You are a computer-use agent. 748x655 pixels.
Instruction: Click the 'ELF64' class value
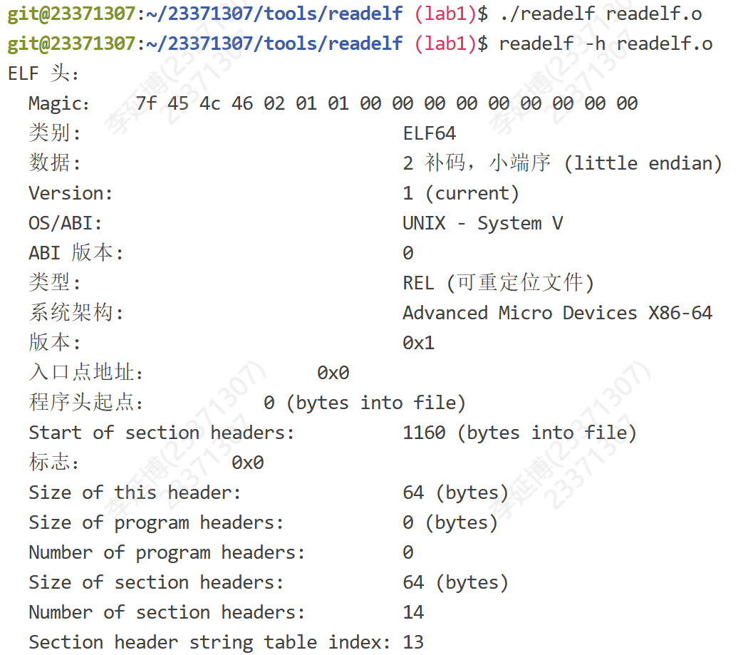tap(429, 133)
